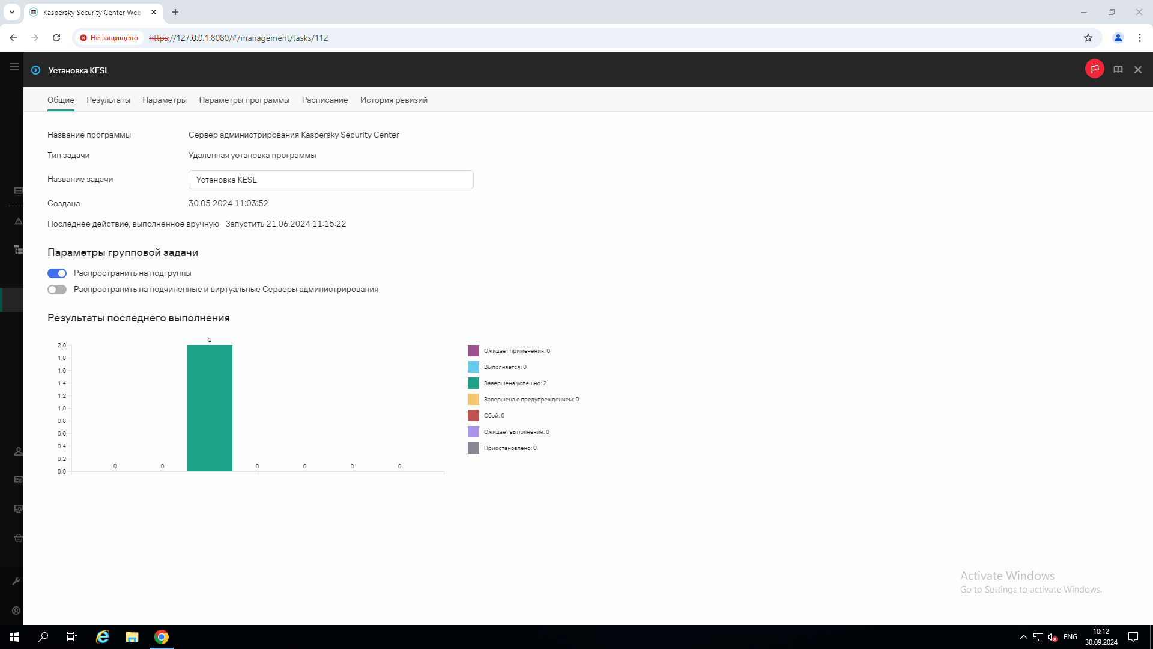The width and height of the screenshot is (1153, 649).
Task: Click Запустить 21.06.2024 11:15:22 text
Action: tap(285, 224)
